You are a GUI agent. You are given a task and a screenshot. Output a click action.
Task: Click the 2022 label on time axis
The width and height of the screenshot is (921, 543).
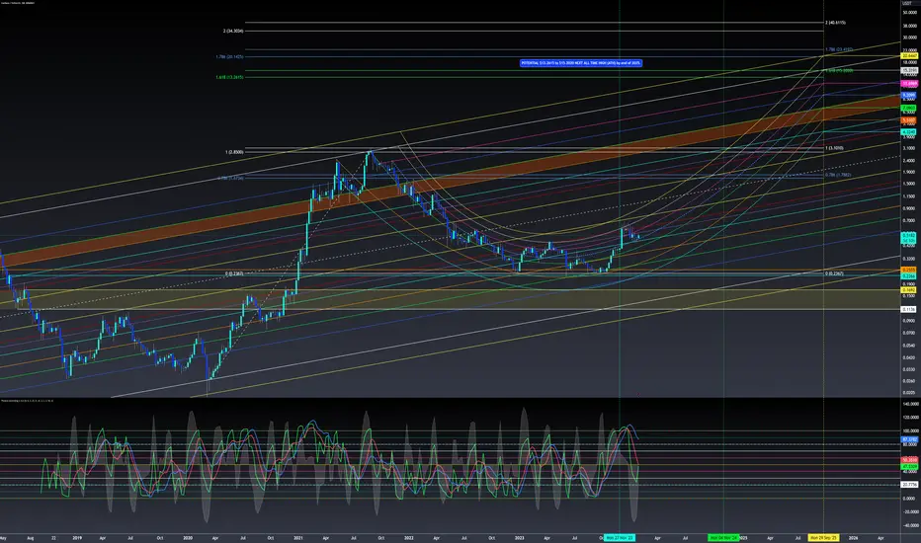[409, 538]
